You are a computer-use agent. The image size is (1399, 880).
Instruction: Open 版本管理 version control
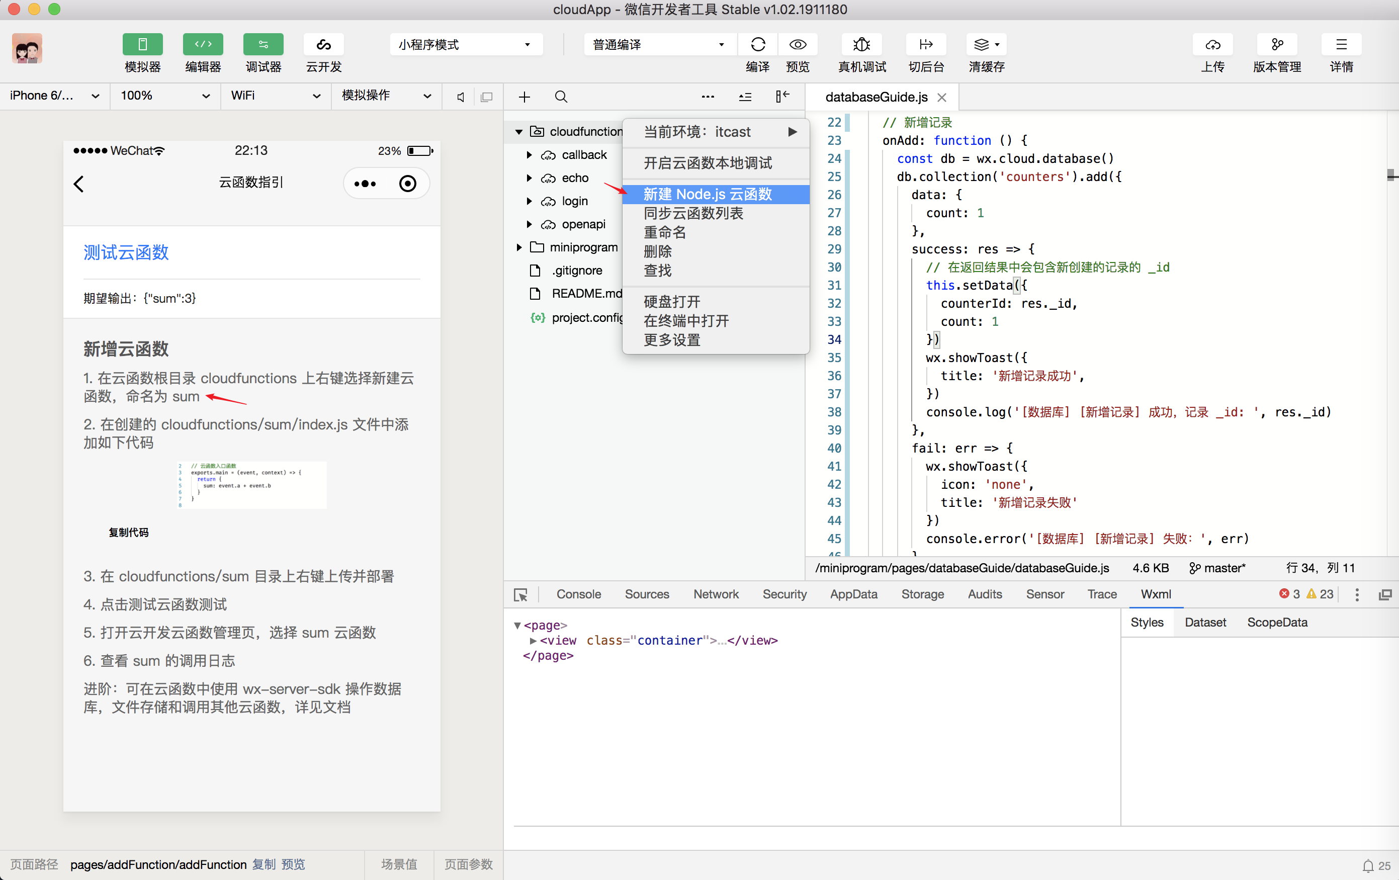(x=1277, y=45)
